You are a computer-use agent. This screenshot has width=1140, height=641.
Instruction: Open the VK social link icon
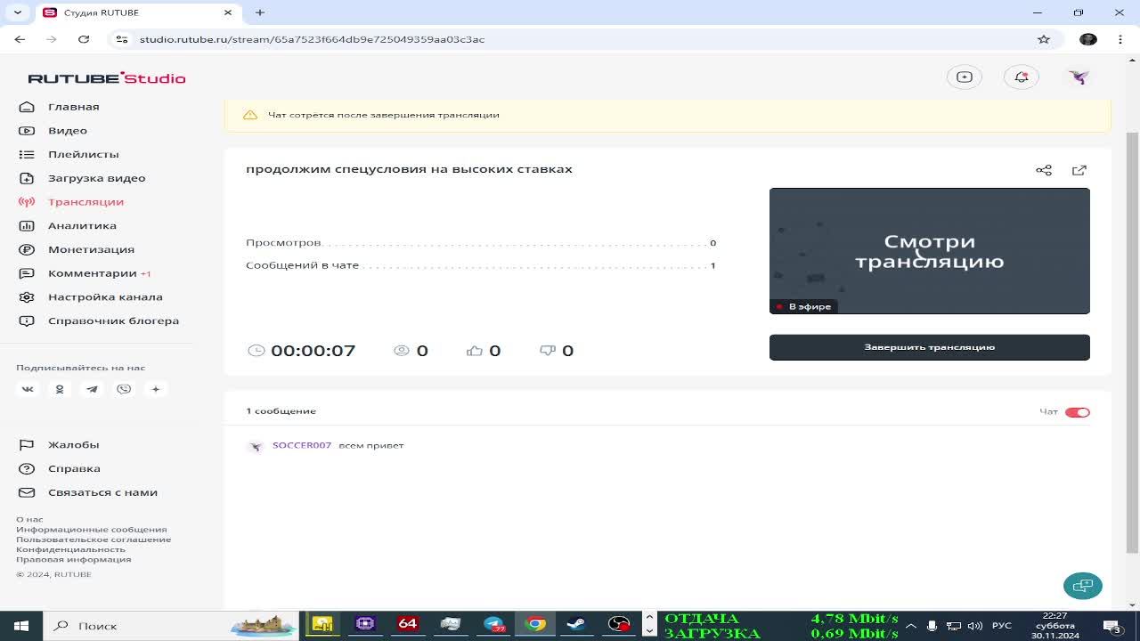pyautogui.click(x=28, y=389)
